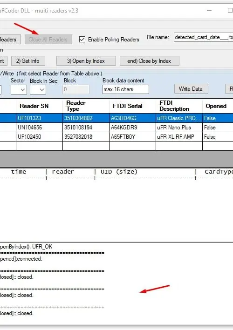This screenshot has height=330, width=233.
Task: Click FTDI Serial cell A65FTB0Y
Action: [132, 137]
